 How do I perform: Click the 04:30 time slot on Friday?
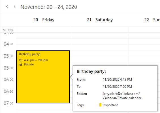(x=44, y=47)
